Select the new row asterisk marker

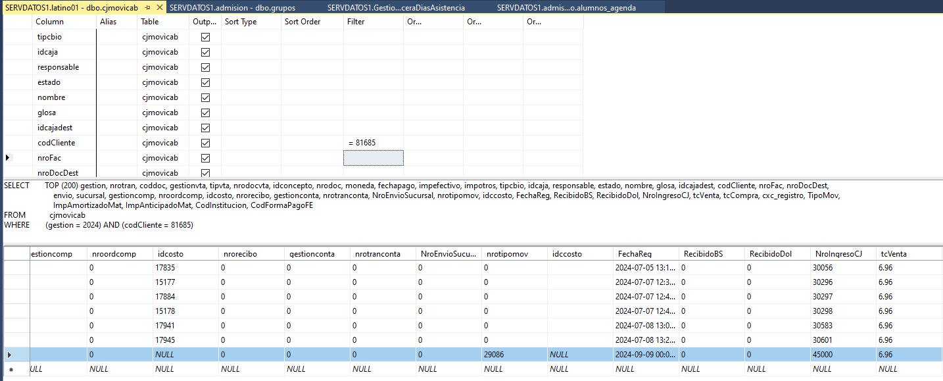tap(10, 370)
